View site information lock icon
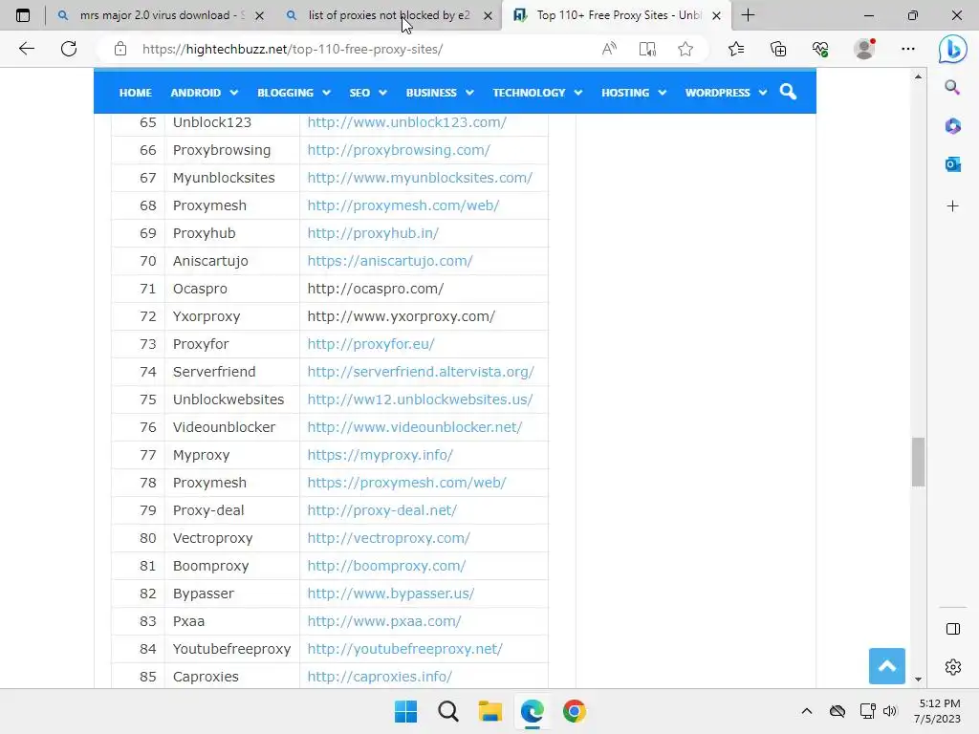Image resolution: width=979 pixels, height=734 pixels. point(120,49)
